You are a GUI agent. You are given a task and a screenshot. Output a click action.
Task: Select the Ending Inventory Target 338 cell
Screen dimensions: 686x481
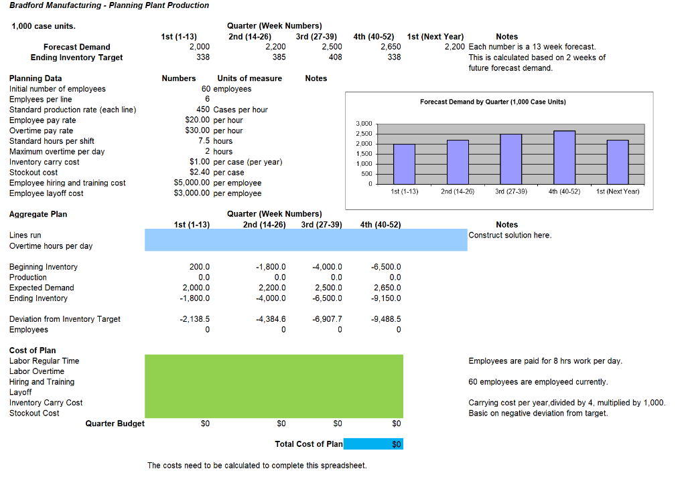201,57
